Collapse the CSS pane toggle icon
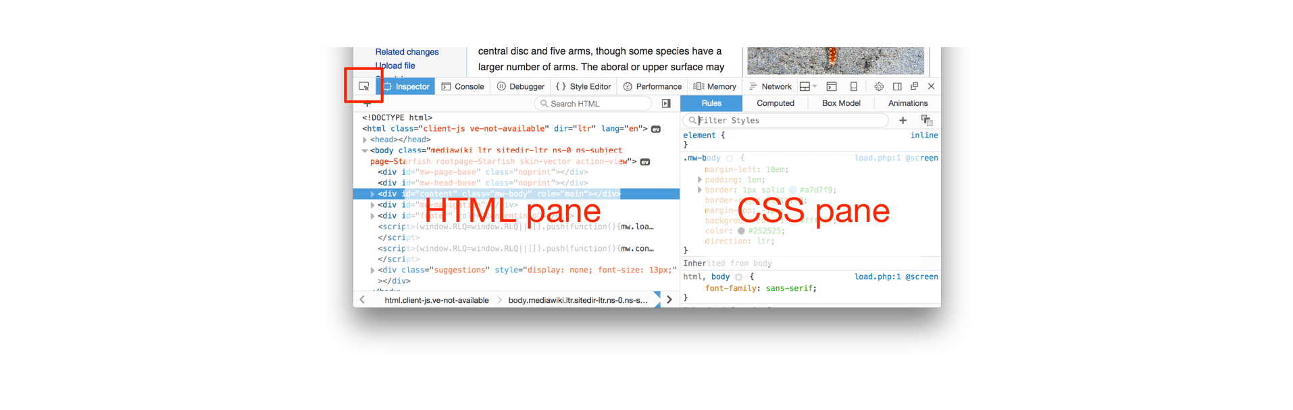 (x=666, y=103)
